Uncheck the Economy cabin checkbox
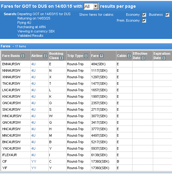 coord(144,15)
